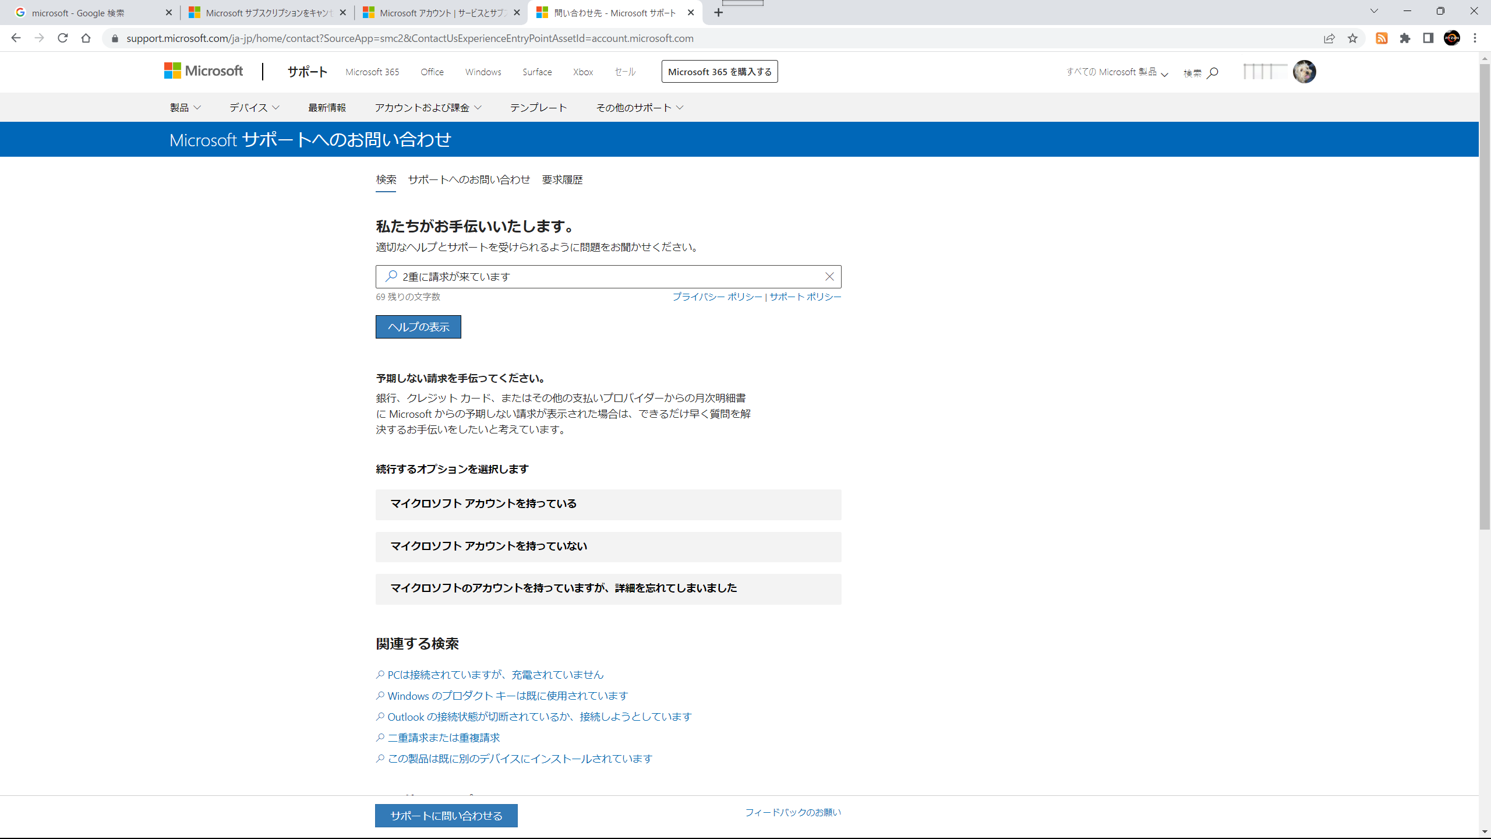1491x839 pixels.
Task: Expand the その他のサポート dropdown
Action: pos(639,108)
